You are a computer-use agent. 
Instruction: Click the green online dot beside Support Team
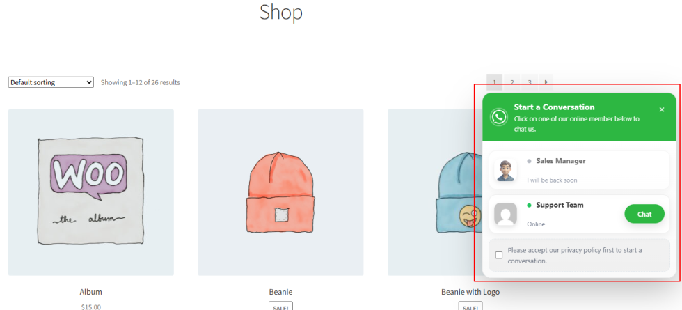(529, 205)
